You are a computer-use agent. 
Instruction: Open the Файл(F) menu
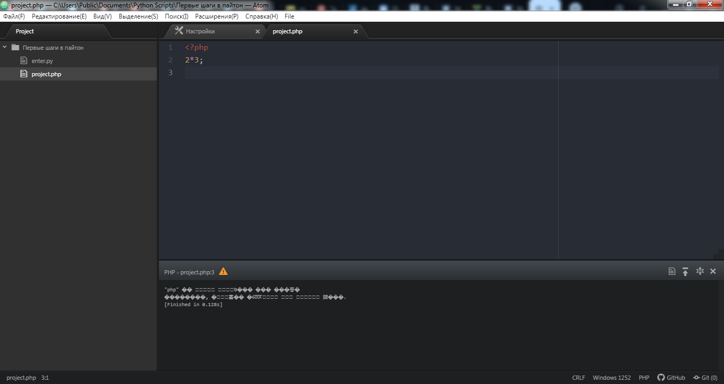pos(14,16)
